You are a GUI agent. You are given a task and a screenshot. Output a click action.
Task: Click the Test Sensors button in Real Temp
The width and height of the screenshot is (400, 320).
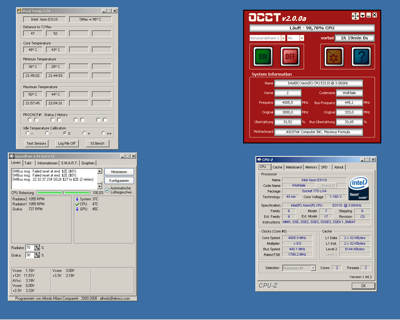coord(36,143)
